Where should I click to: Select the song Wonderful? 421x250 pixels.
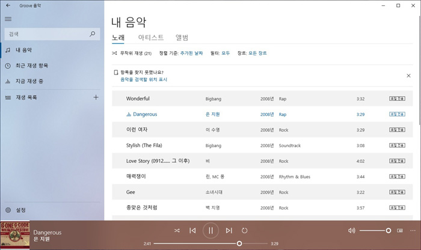coord(138,99)
